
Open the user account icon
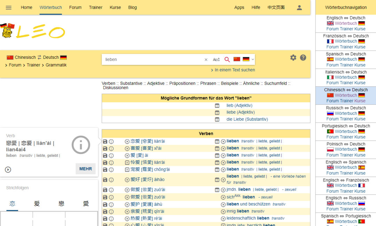pos(299,7)
